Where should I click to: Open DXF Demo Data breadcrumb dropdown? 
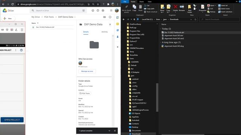75,17
